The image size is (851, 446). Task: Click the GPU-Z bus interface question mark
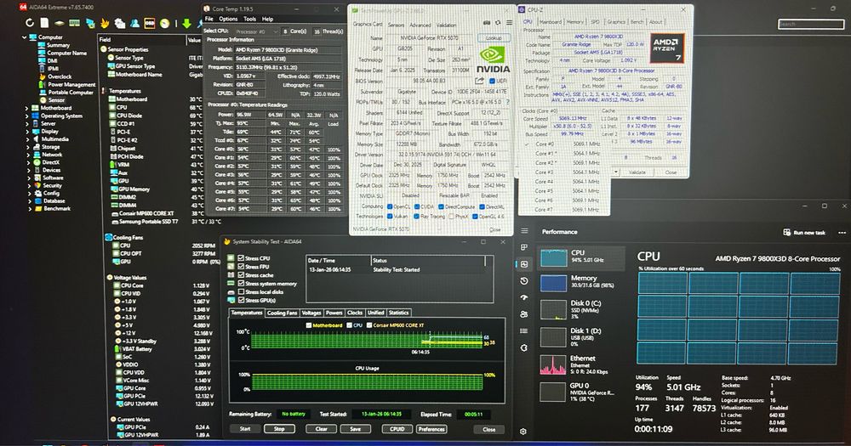[508, 102]
